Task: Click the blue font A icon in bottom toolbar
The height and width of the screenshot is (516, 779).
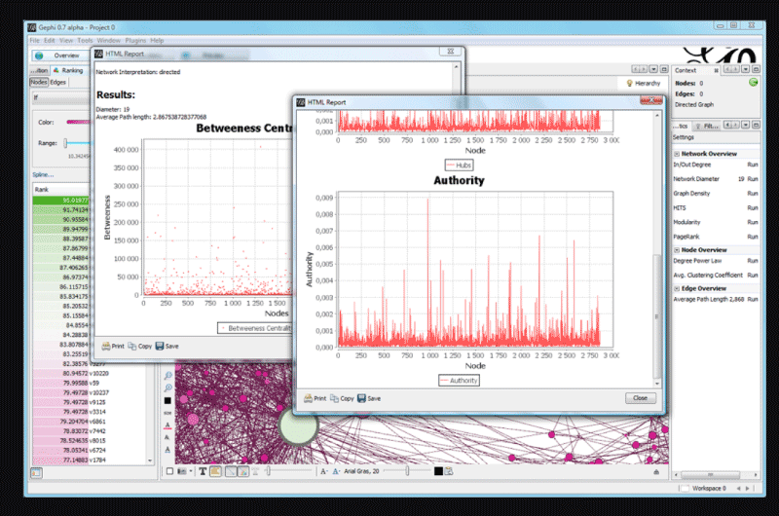Action: (x=336, y=471)
